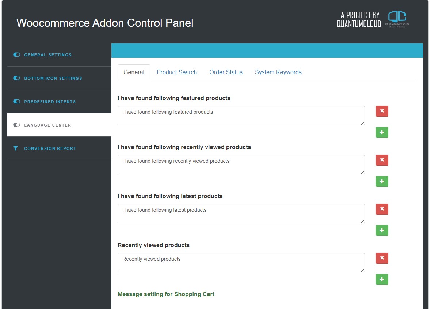435x309 pixels.
Task: Add a field under recently viewed found message
Action: coord(382,181)
